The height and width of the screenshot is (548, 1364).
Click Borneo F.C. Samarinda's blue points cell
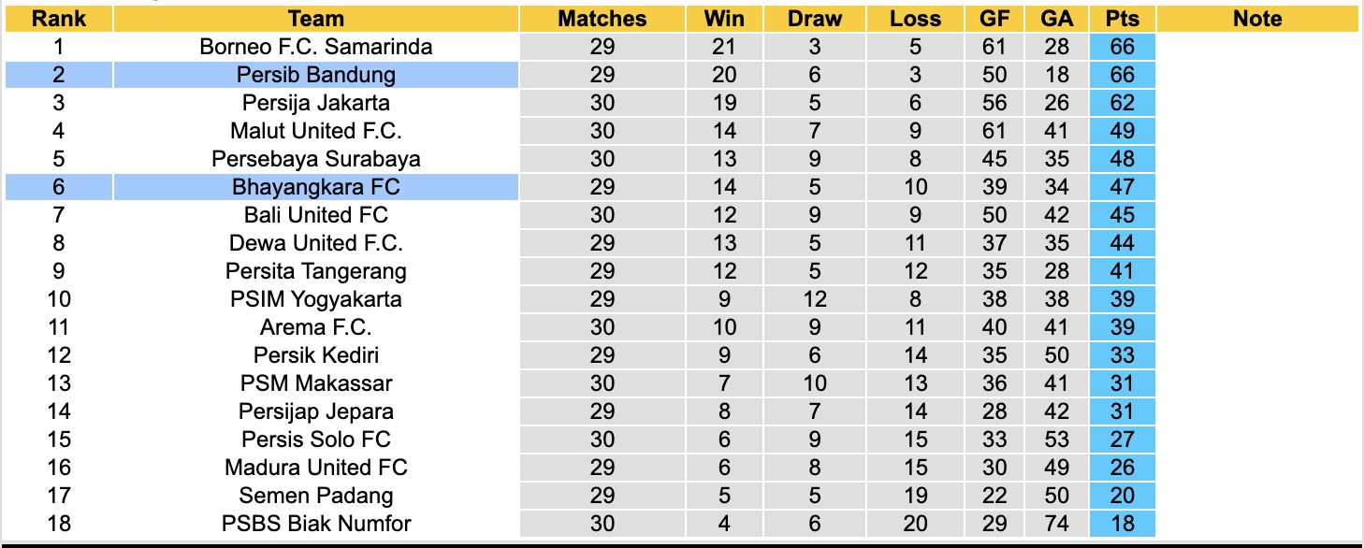(1122, 47)
